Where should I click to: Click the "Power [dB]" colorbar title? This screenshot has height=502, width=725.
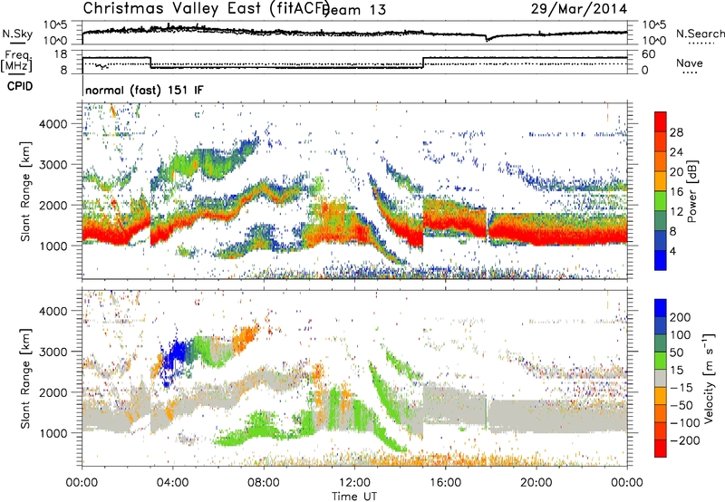(692, 191)
